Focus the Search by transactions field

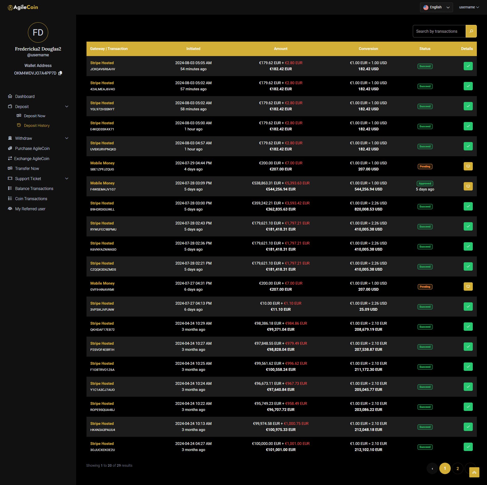pos(439,31)
